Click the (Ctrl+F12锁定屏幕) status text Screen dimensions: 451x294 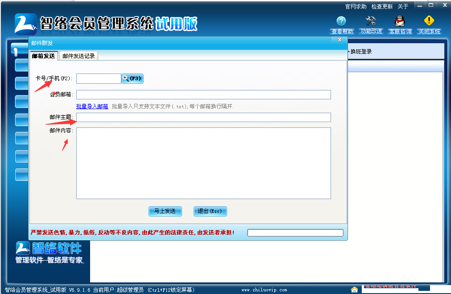click(x=171, y=290)
